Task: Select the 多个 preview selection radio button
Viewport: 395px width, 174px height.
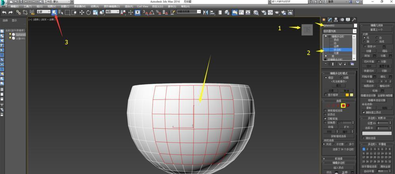Action: pos(347,144)
